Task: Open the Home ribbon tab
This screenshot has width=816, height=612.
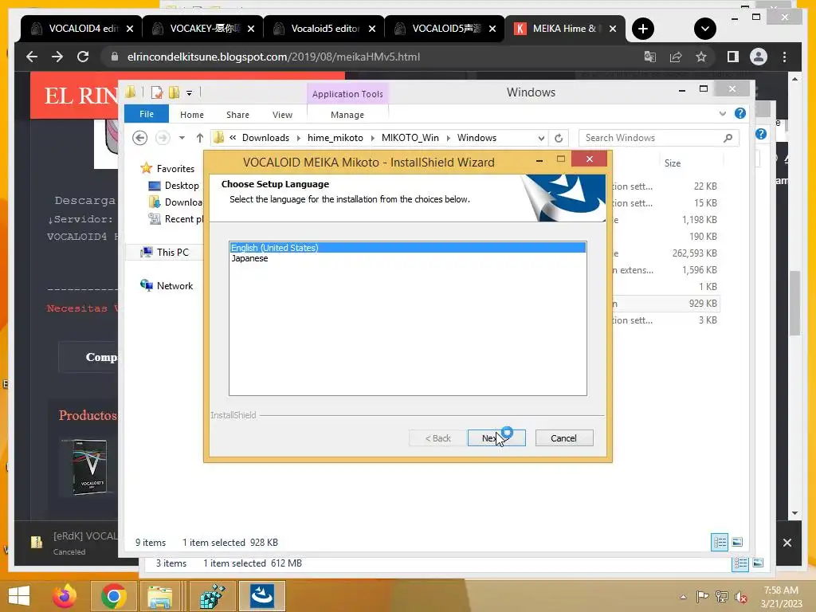Action: 191,115
